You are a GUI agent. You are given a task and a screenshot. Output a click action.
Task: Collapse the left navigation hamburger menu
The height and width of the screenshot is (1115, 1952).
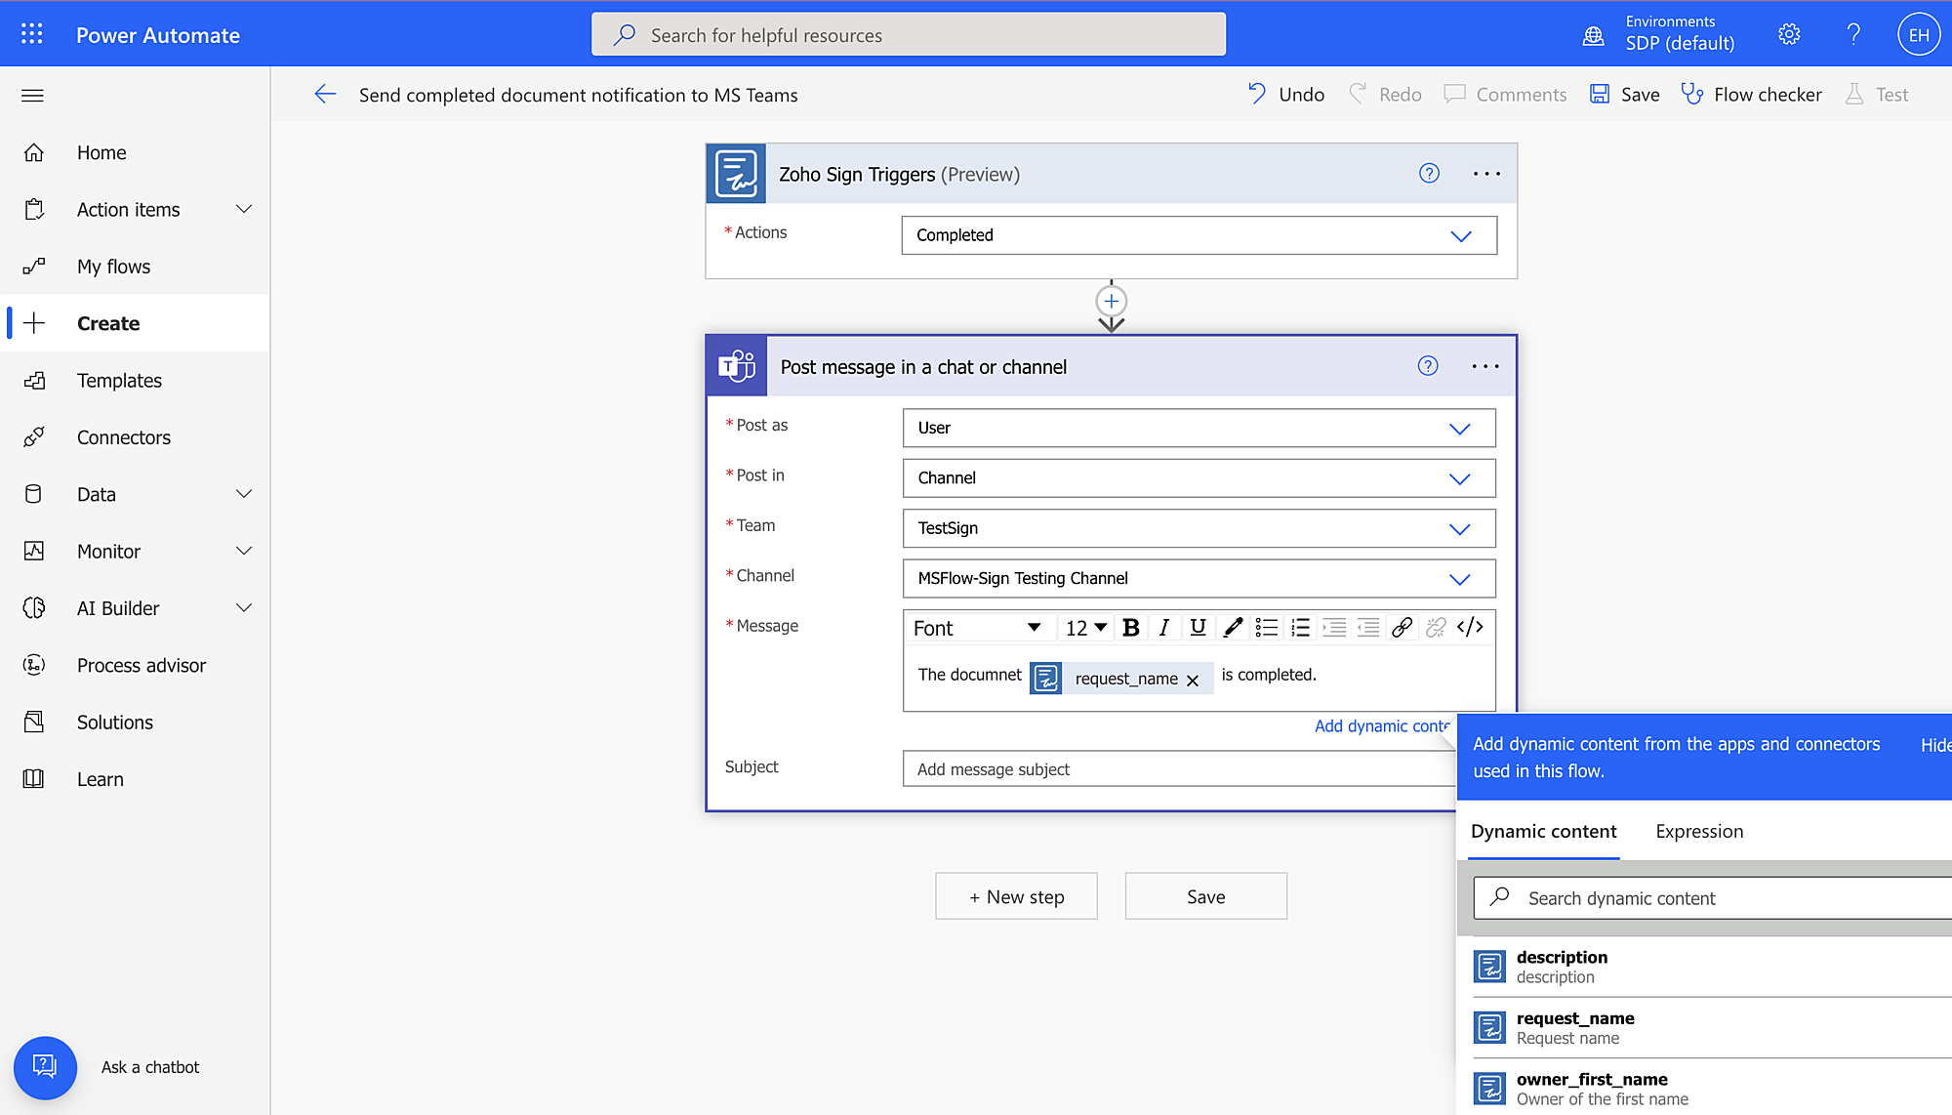(x=32, y=95)
